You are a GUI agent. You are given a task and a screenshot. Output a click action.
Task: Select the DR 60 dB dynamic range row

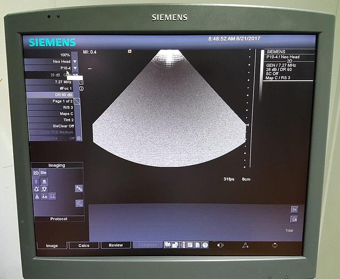pos(49,95)
